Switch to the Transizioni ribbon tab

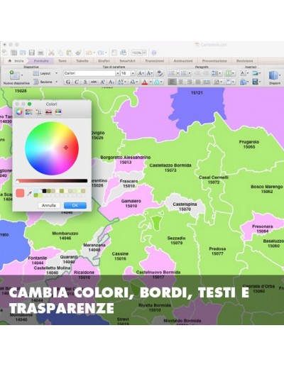click(154, 61)
